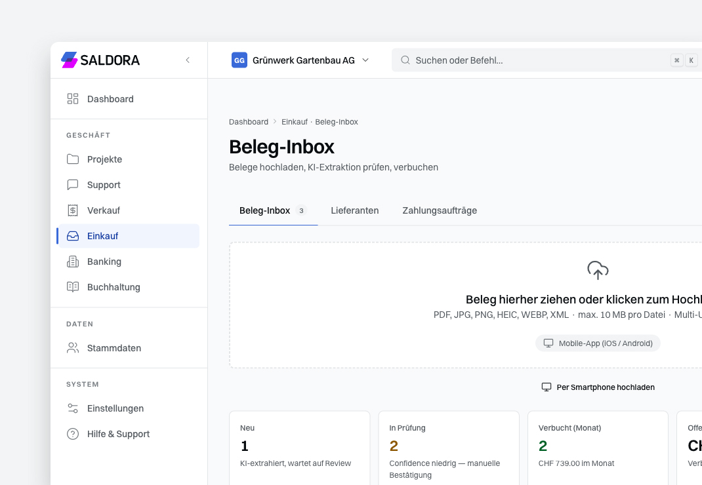Open Einstellungen in the sidebar
The width and height of the screenshot is (702, 485).
(129, 408)
